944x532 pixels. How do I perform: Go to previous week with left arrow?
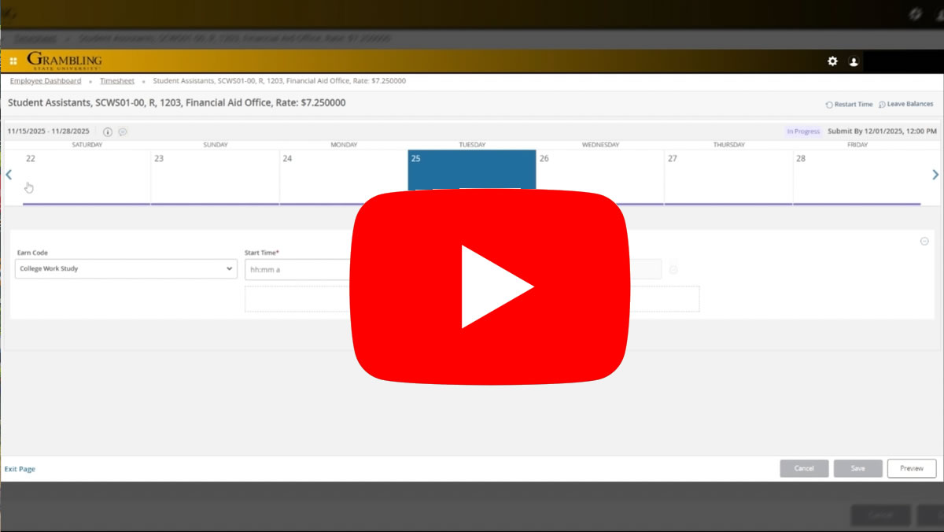[x=9, y=175]
